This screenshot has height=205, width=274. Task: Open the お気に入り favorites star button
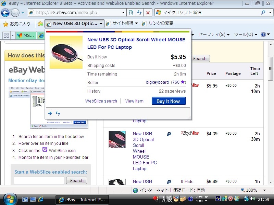17,24
